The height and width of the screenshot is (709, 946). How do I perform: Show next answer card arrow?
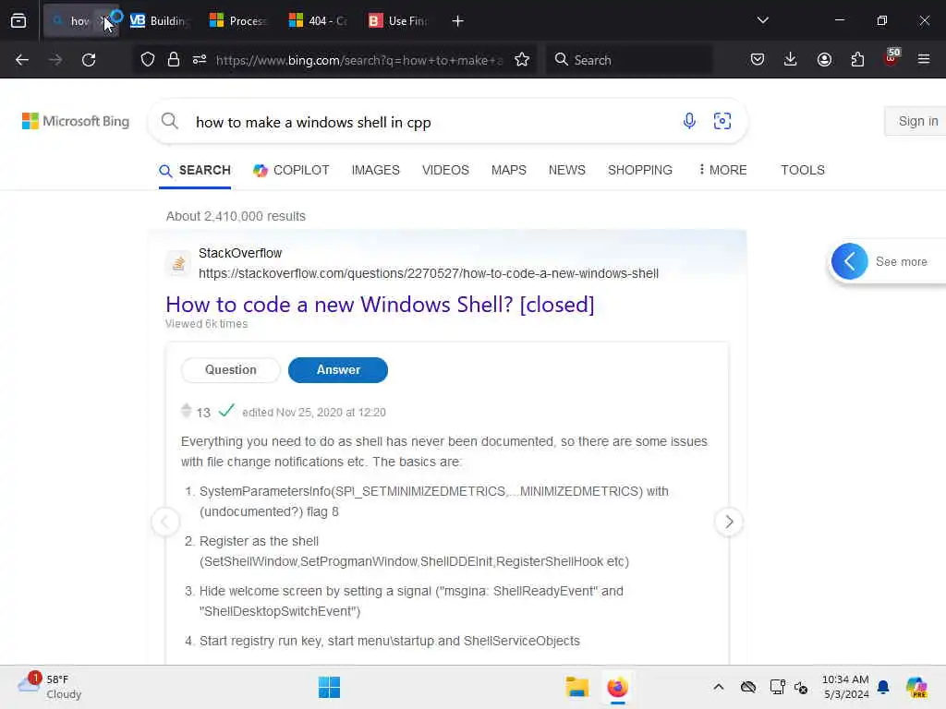pyautogui.click(x=729, y=522)
